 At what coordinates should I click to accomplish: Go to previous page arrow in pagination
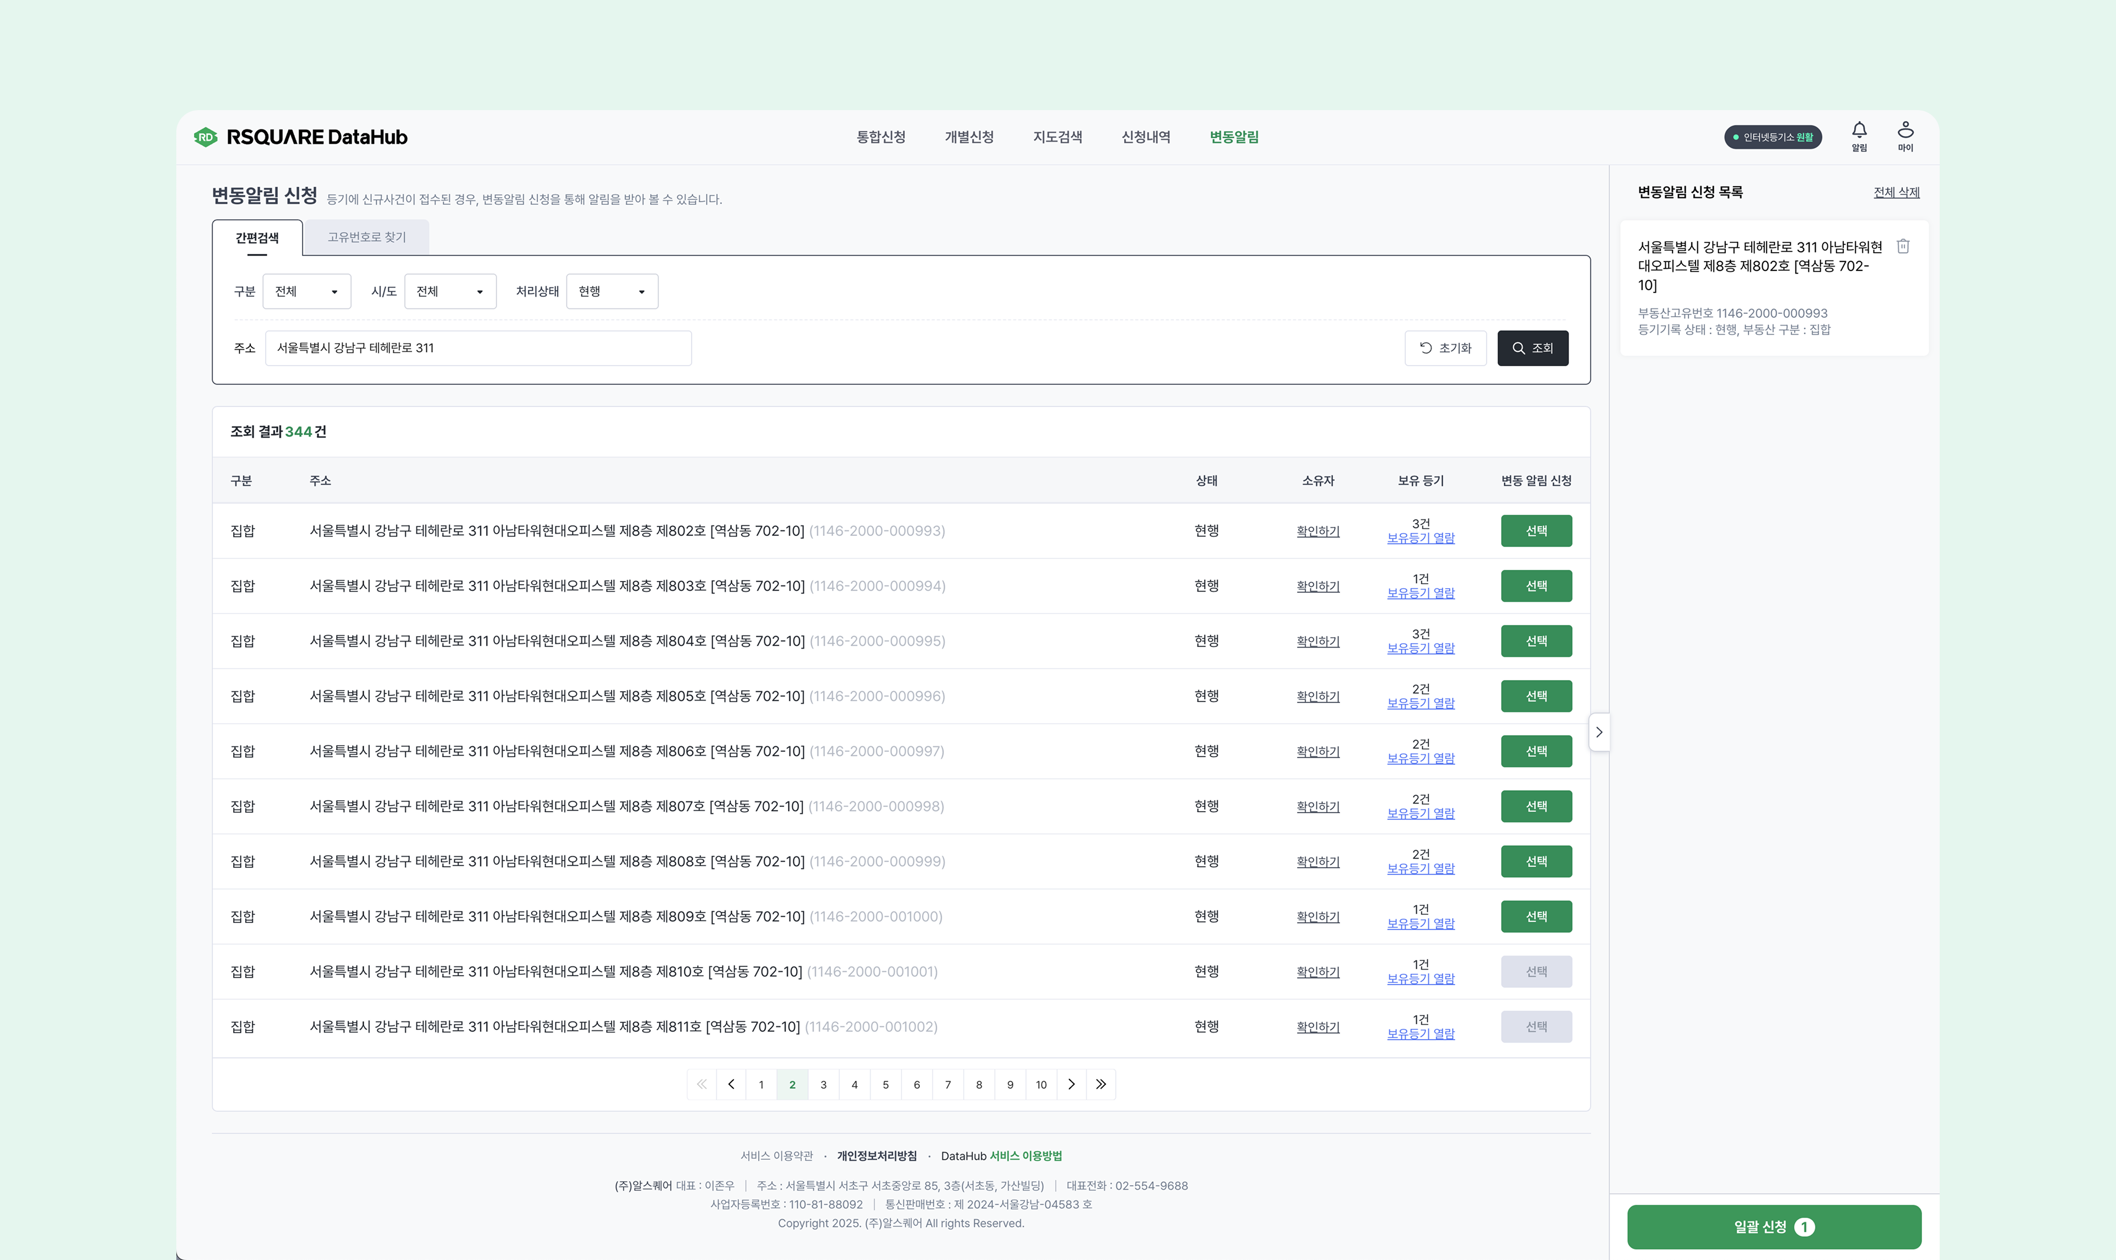pos(731,1084)
